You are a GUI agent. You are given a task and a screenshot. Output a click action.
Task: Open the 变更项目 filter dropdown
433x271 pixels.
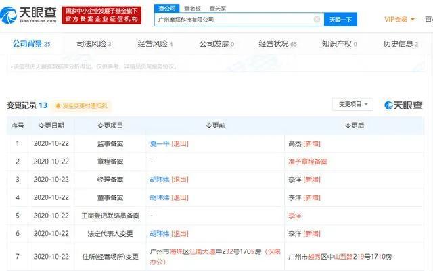352,104
